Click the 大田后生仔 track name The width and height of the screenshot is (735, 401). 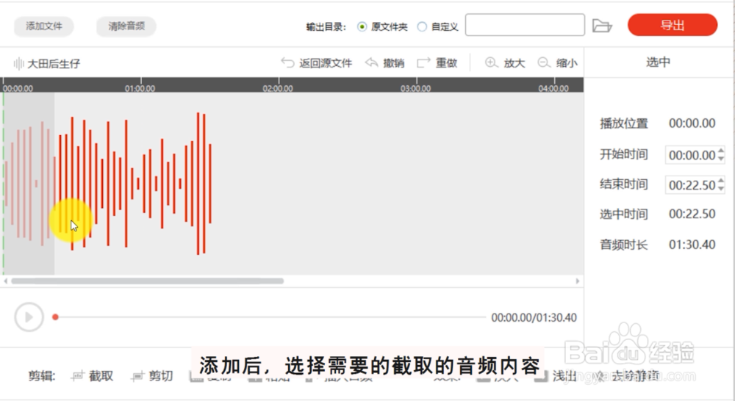(54, 64)
